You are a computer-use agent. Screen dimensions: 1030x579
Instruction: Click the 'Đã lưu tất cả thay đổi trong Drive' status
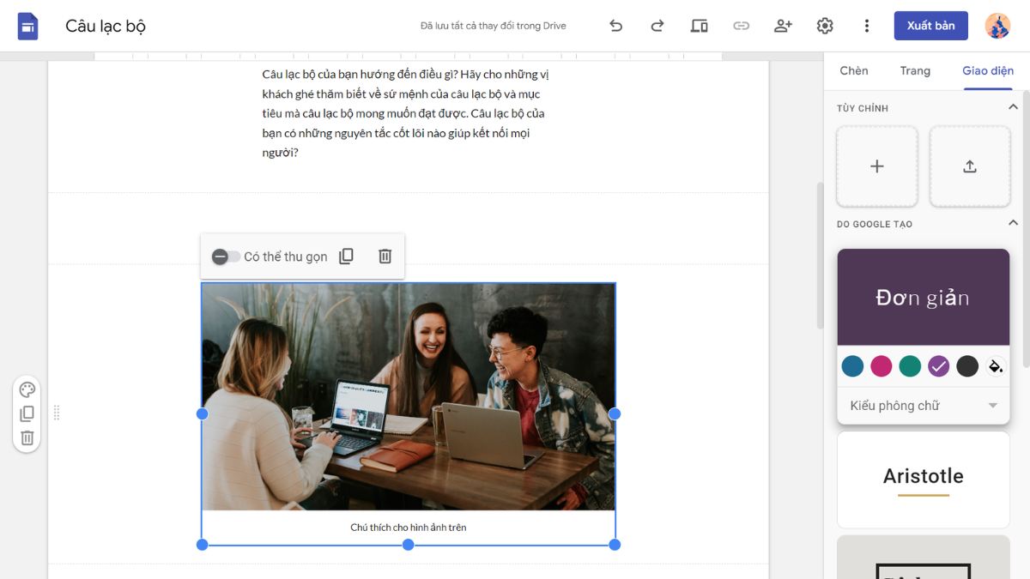pos(493,26)
